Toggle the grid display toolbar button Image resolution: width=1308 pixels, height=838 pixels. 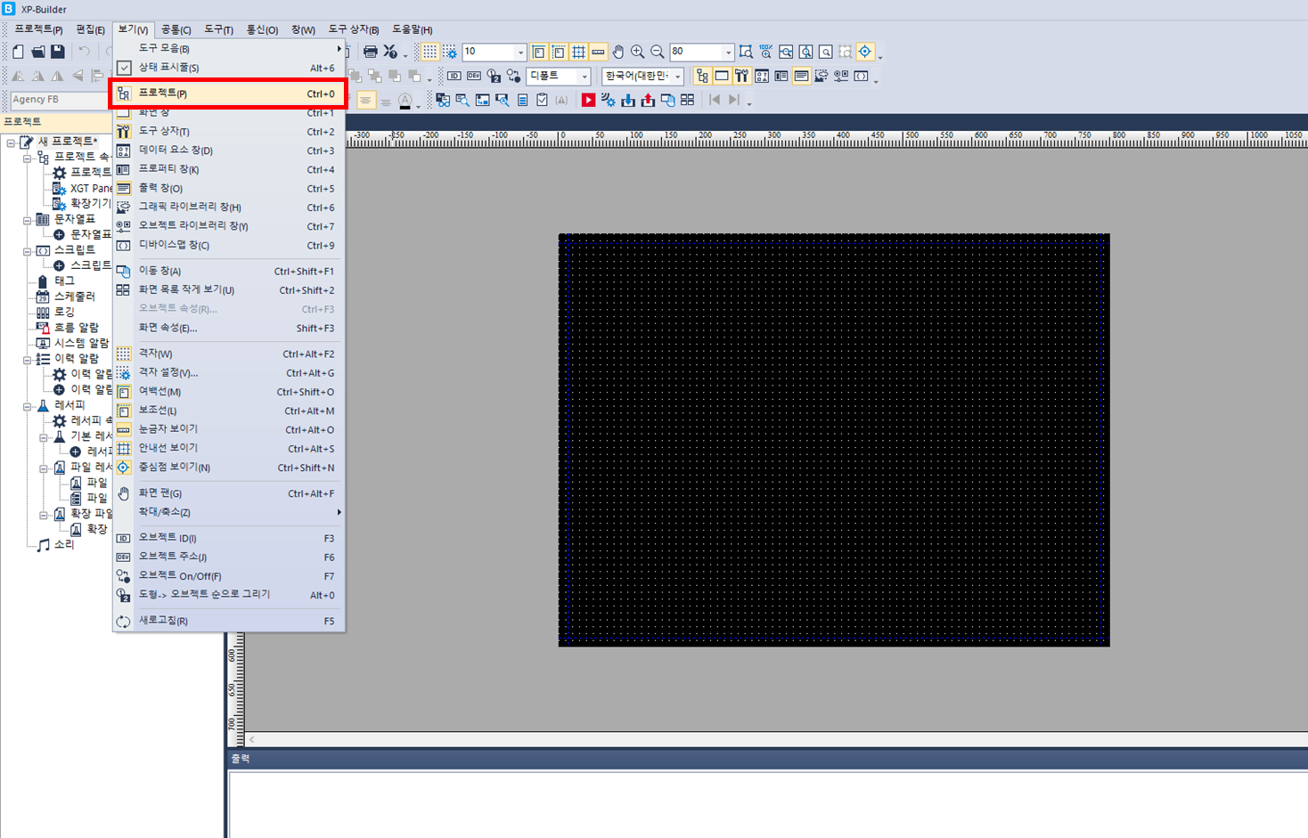(429, 52)
